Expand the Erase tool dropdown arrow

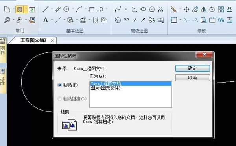[x=180, y=9]
